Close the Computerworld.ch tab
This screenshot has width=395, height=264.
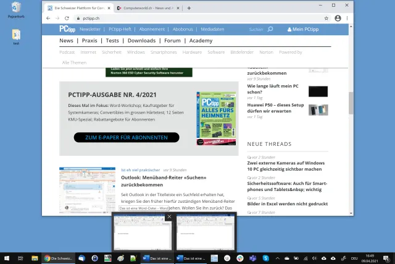pyautogui.click(x=178, y=8)
